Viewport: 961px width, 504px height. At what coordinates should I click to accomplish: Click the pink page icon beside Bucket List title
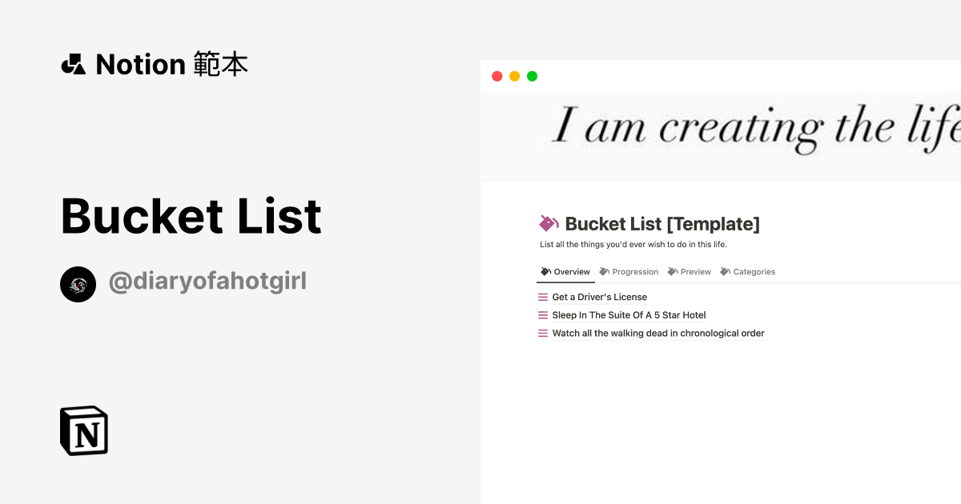(548, 223)
